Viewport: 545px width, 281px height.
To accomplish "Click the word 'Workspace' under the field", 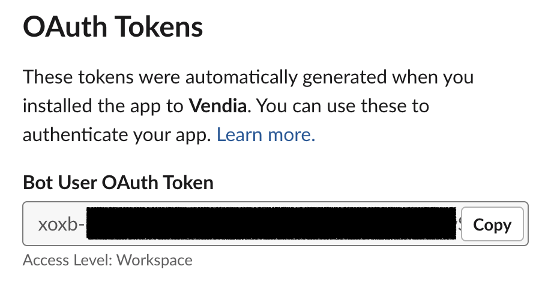I will click(155, 260).
